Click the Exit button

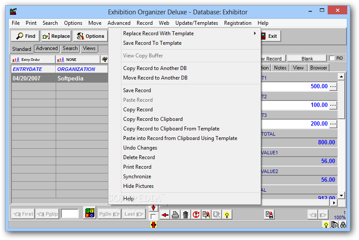tap(270, 36)
